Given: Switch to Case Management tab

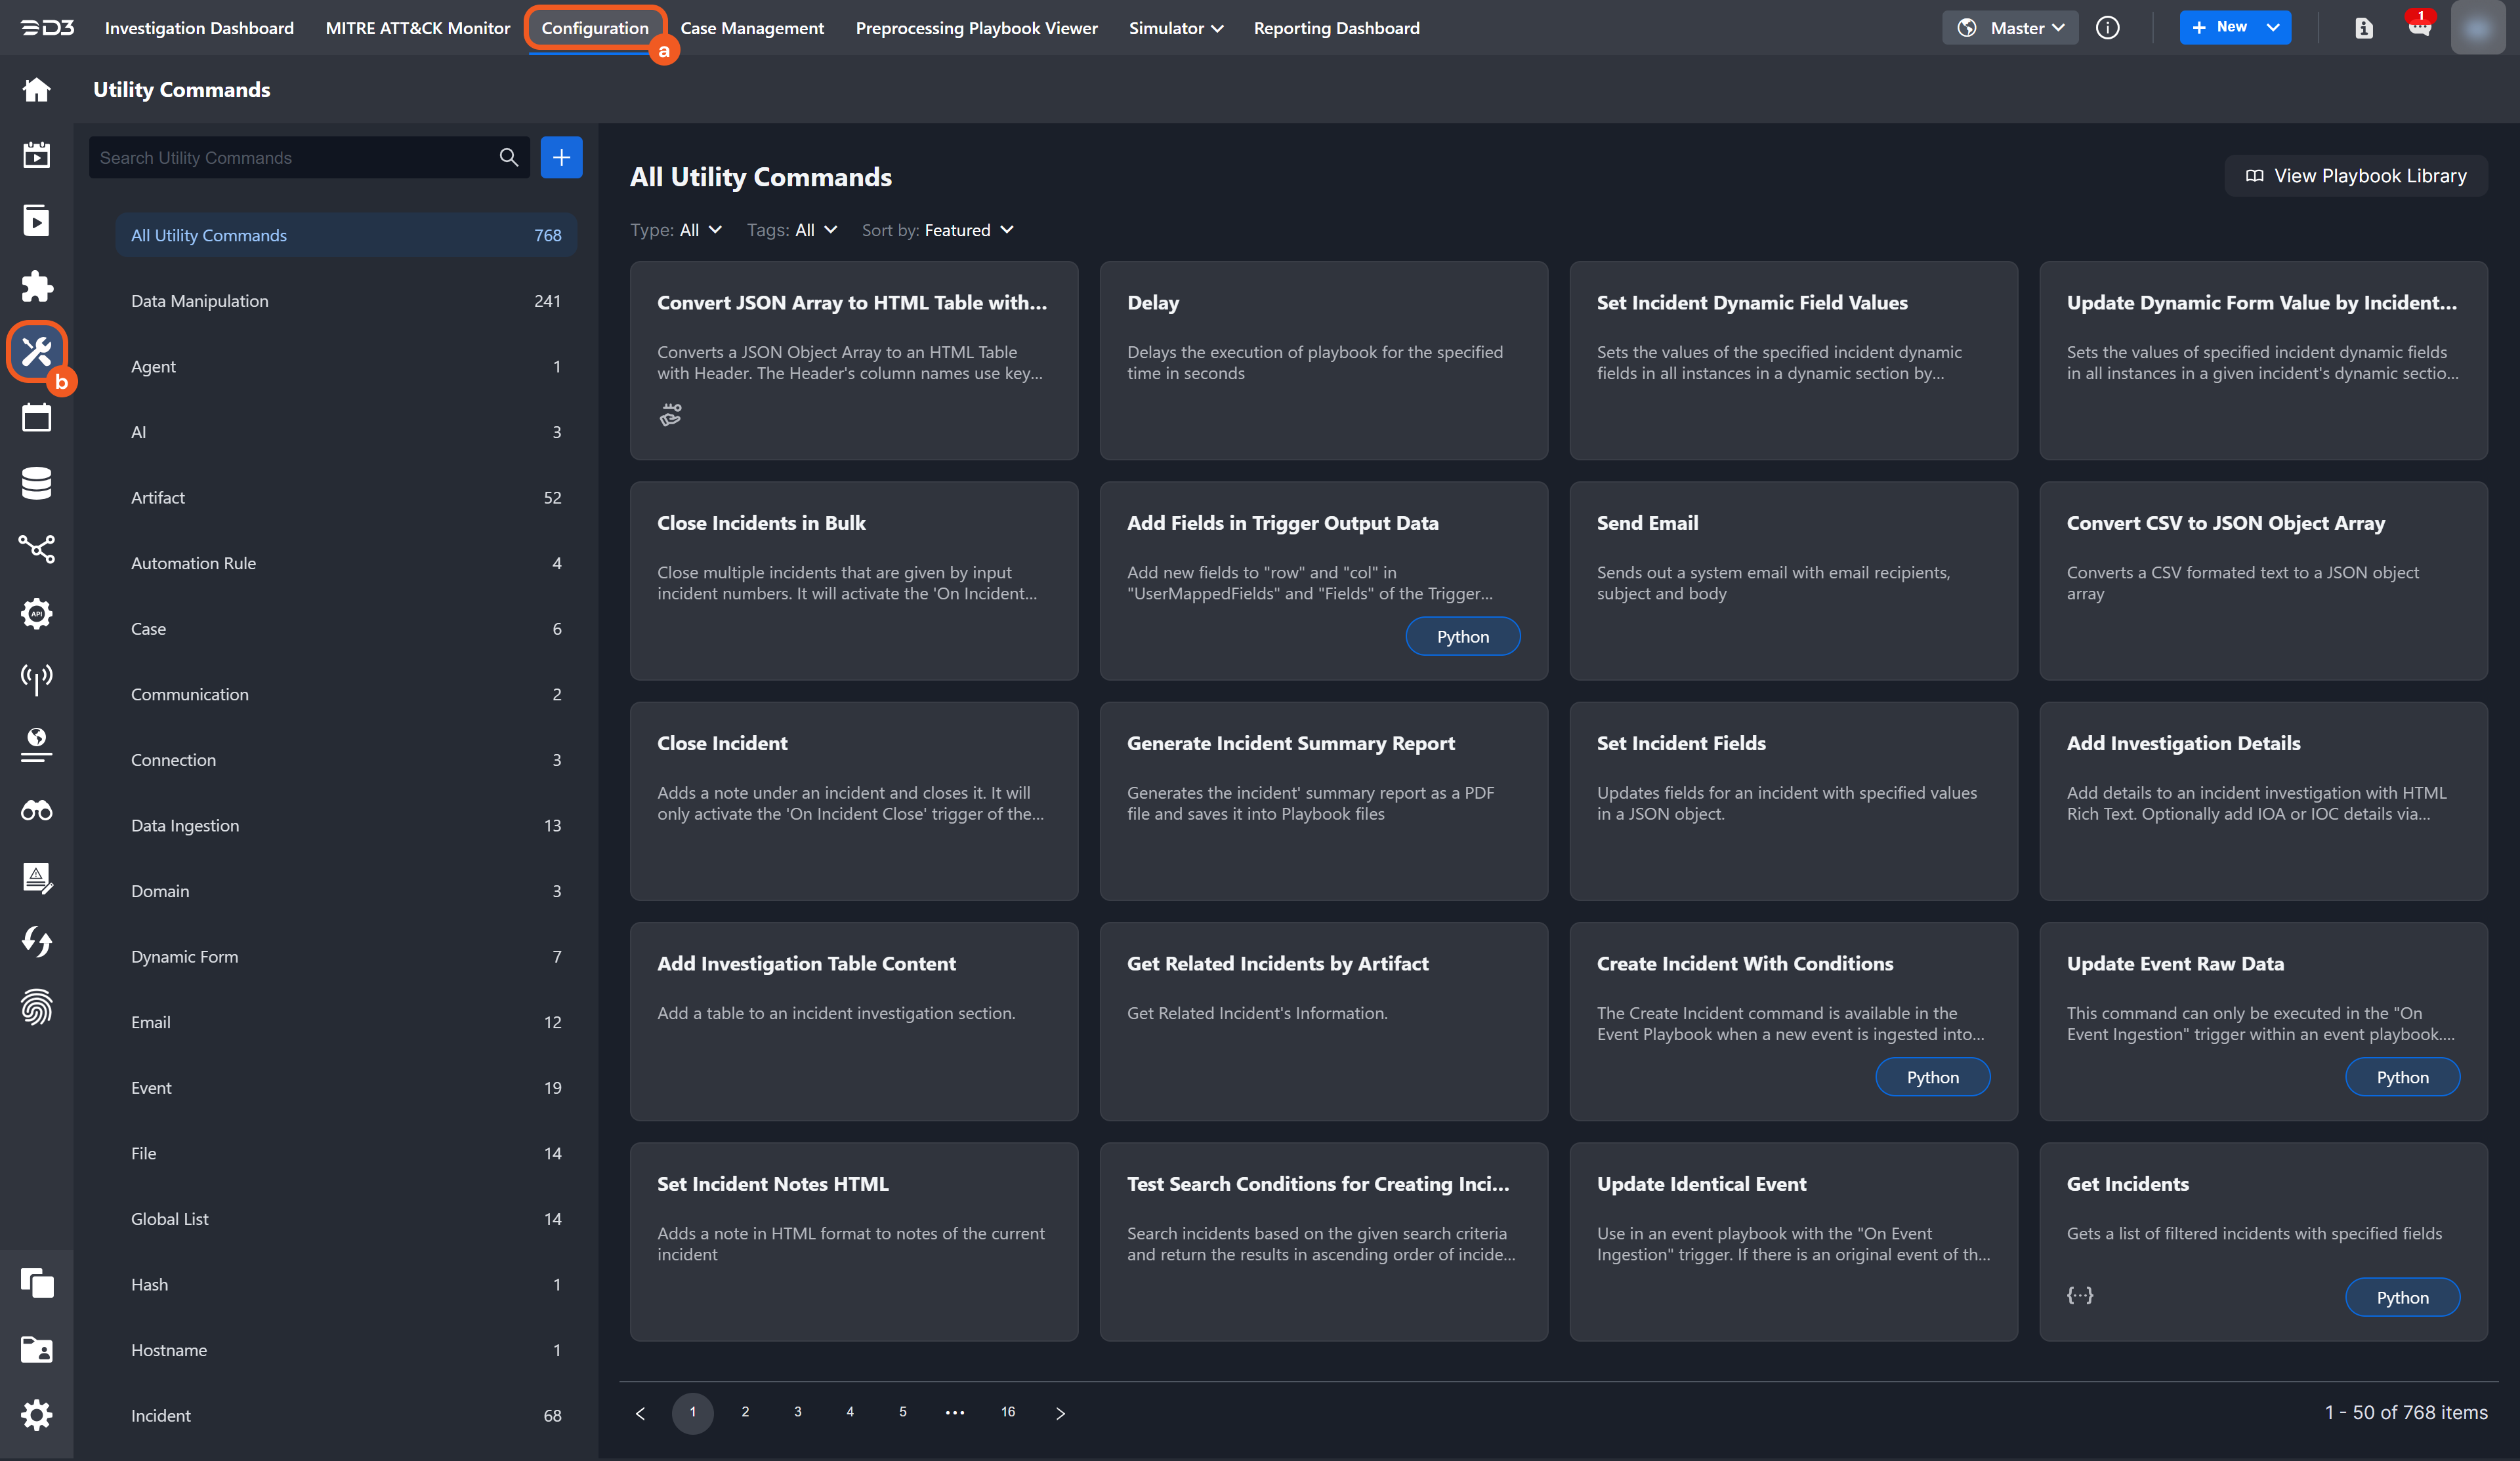Looking at the screenshot, I should point(752,28).
